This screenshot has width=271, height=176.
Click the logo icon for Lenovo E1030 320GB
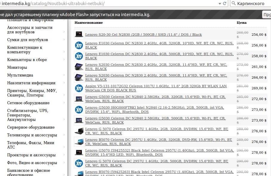[79, 45]
